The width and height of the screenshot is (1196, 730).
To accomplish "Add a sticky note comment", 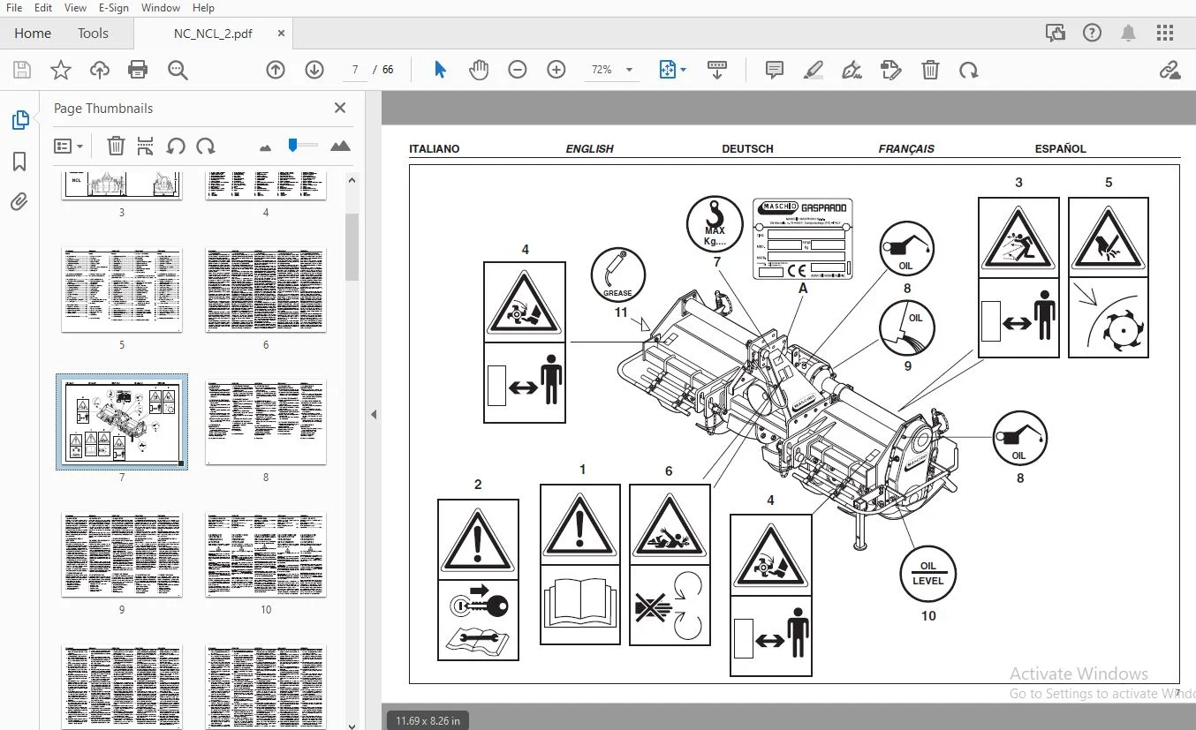I will pos(775,70).
